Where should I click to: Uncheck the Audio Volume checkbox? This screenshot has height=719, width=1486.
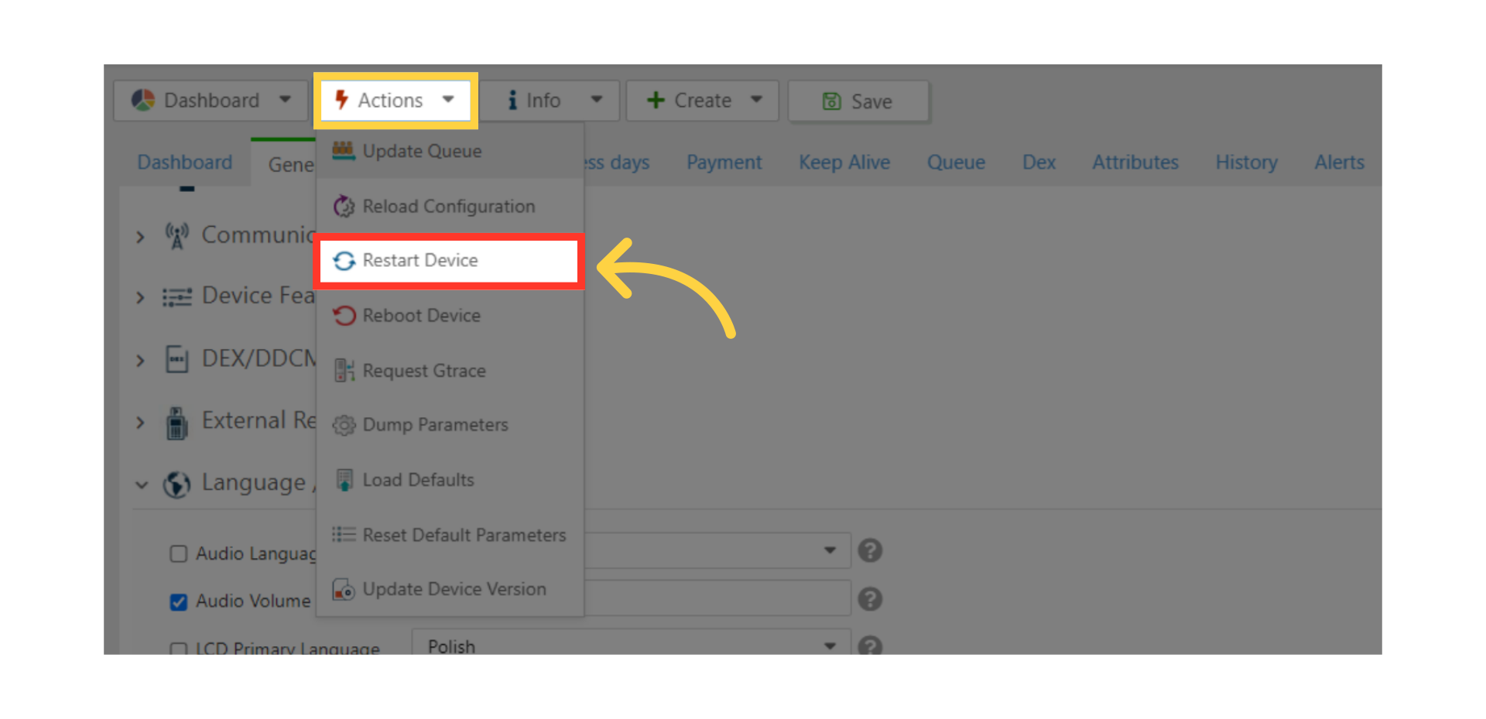pyautogui.click(x=179, y=602)
